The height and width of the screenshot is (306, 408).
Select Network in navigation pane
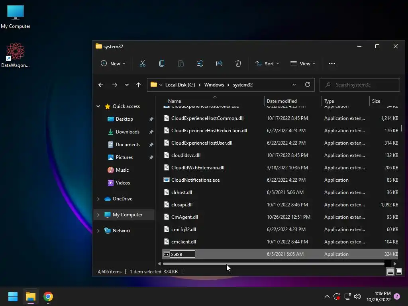point(122,231)
